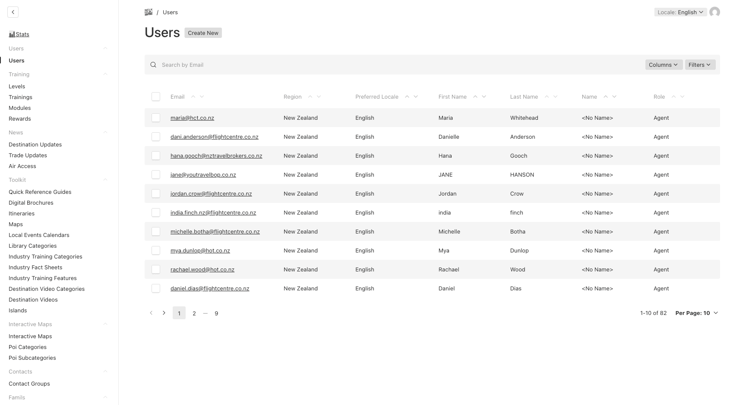
Task: Click the back arrow at top left
Action: [13, 12]
